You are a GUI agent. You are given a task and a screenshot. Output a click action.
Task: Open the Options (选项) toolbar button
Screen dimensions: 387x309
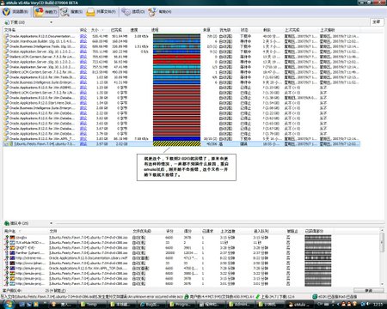pos(133,12)
